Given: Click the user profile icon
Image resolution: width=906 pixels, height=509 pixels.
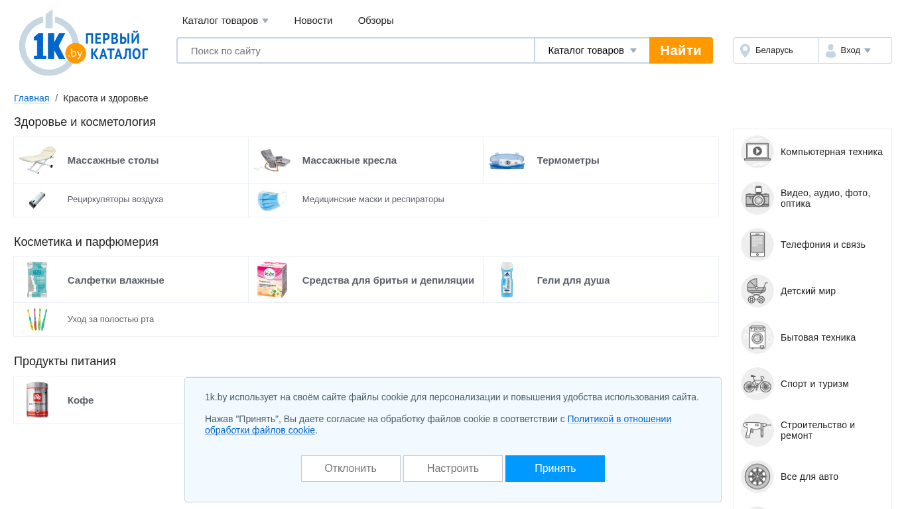Looking at the screenshot, I should click(830, 50).
